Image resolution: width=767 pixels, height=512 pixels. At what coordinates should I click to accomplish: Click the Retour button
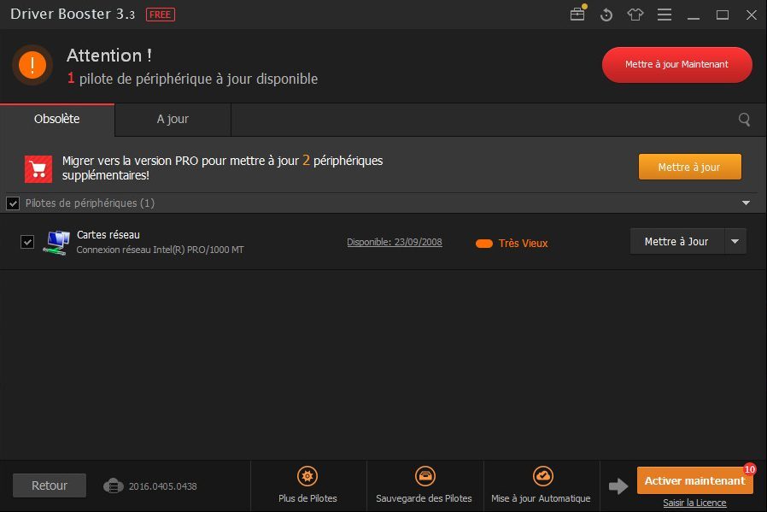coord(50,486)
